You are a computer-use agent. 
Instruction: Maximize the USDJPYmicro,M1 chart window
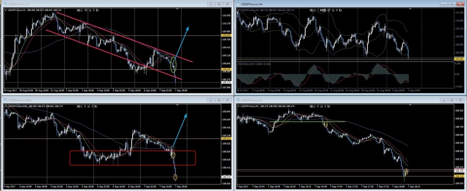452,100
